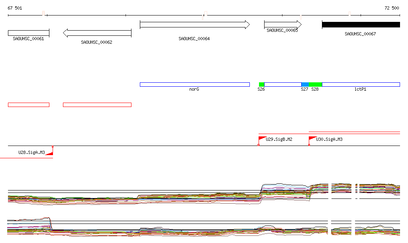The height and width of the screenshot is (243, 408).
Task: Click the SAOUHSC_00061 gene box
Action: pyautogui.click(x=29, y=33)
